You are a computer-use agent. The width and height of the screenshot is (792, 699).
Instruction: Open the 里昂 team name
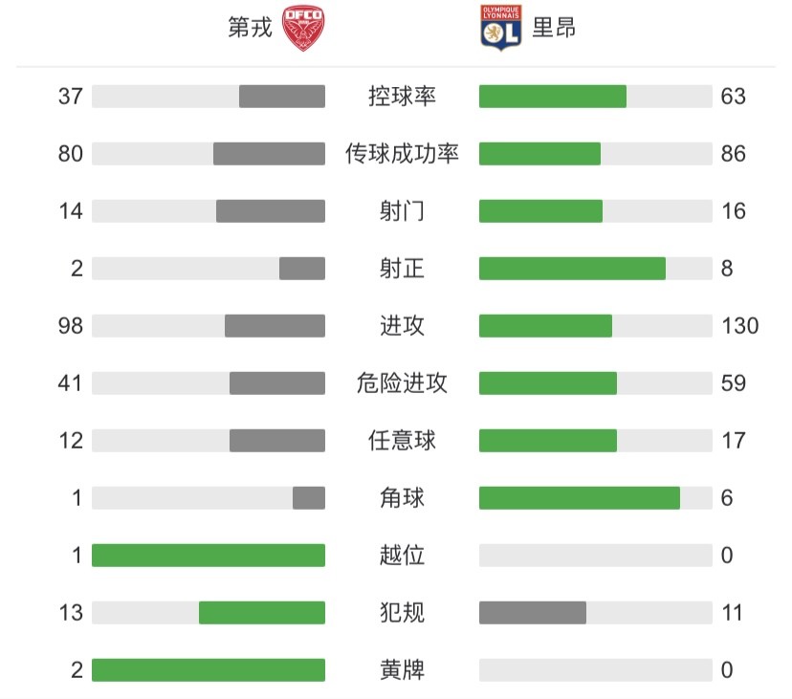[554, 28]
